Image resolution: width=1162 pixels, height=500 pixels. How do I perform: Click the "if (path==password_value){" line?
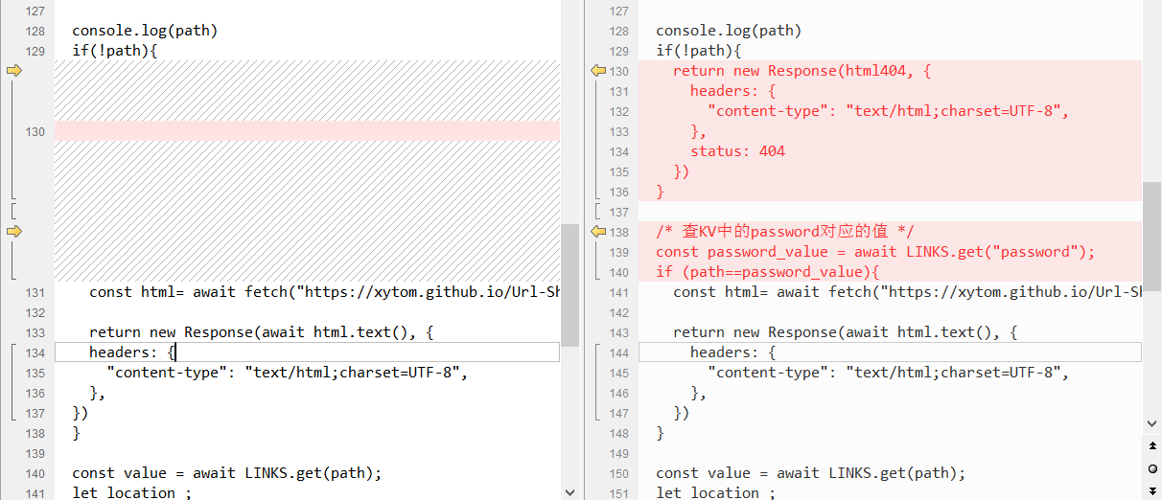[x=767, y=272]
